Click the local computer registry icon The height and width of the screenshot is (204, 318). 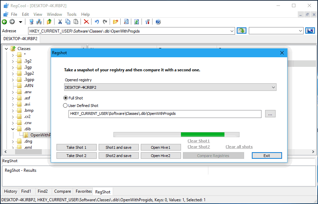coord(31,22)
